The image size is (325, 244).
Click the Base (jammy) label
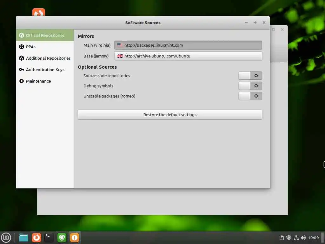[x=96, y=56]
